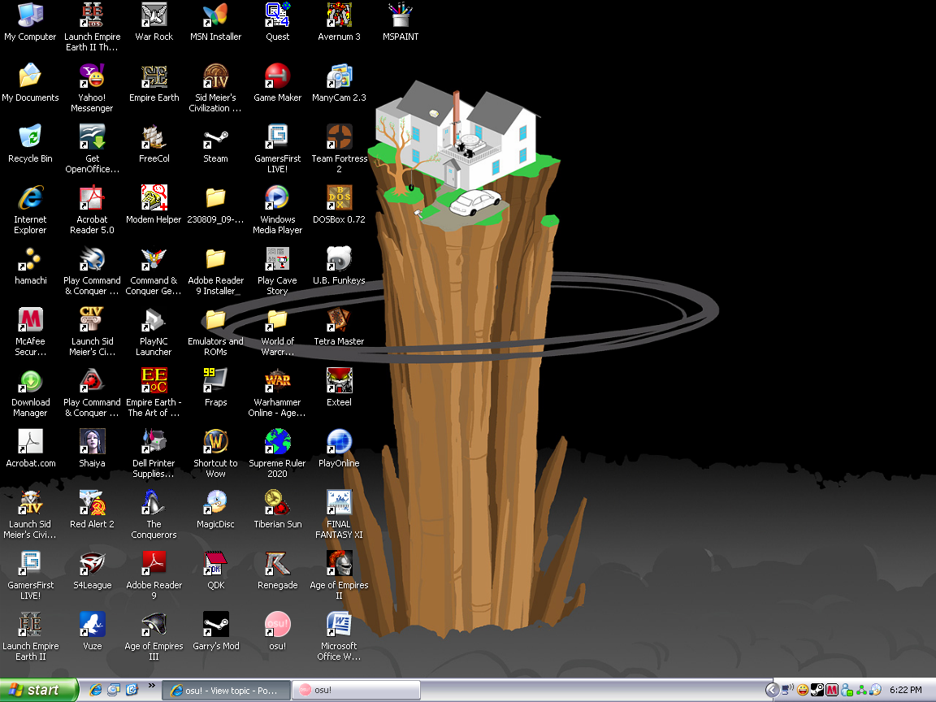Select the Warhammer Online shortcut
936x702 pixels.
point(278,392)
